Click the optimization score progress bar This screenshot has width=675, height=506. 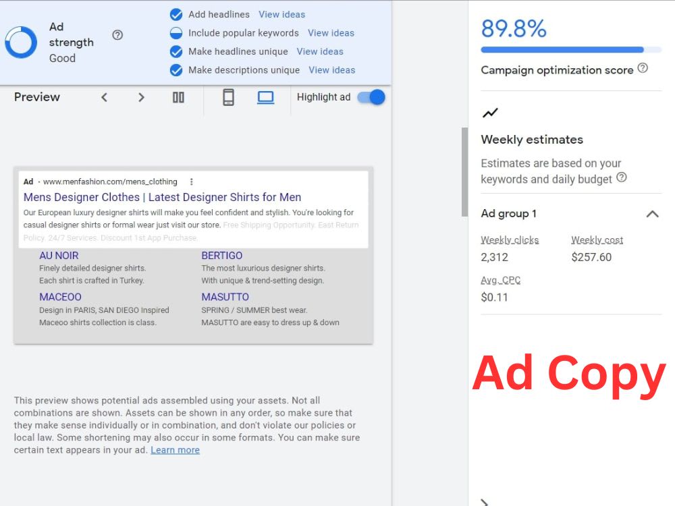tap(571, 50)
